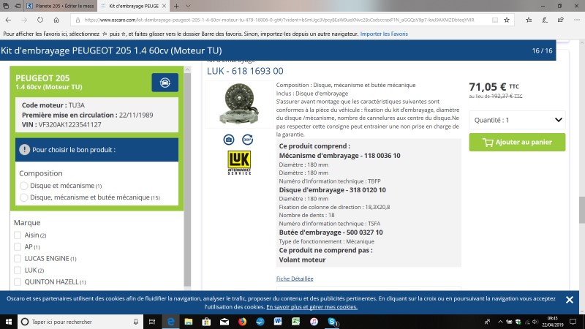Image resolution: width=585 pixels, height=329 pixels.
Task: Click the clutch kit product thumbnail
Action: (239, 104)
